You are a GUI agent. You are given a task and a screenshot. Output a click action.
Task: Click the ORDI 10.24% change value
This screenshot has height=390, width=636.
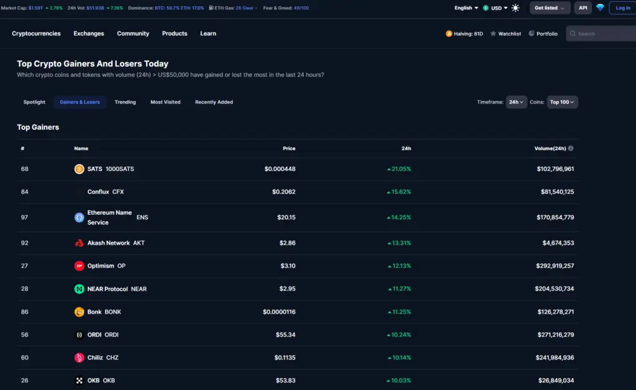tap(399, 335)
